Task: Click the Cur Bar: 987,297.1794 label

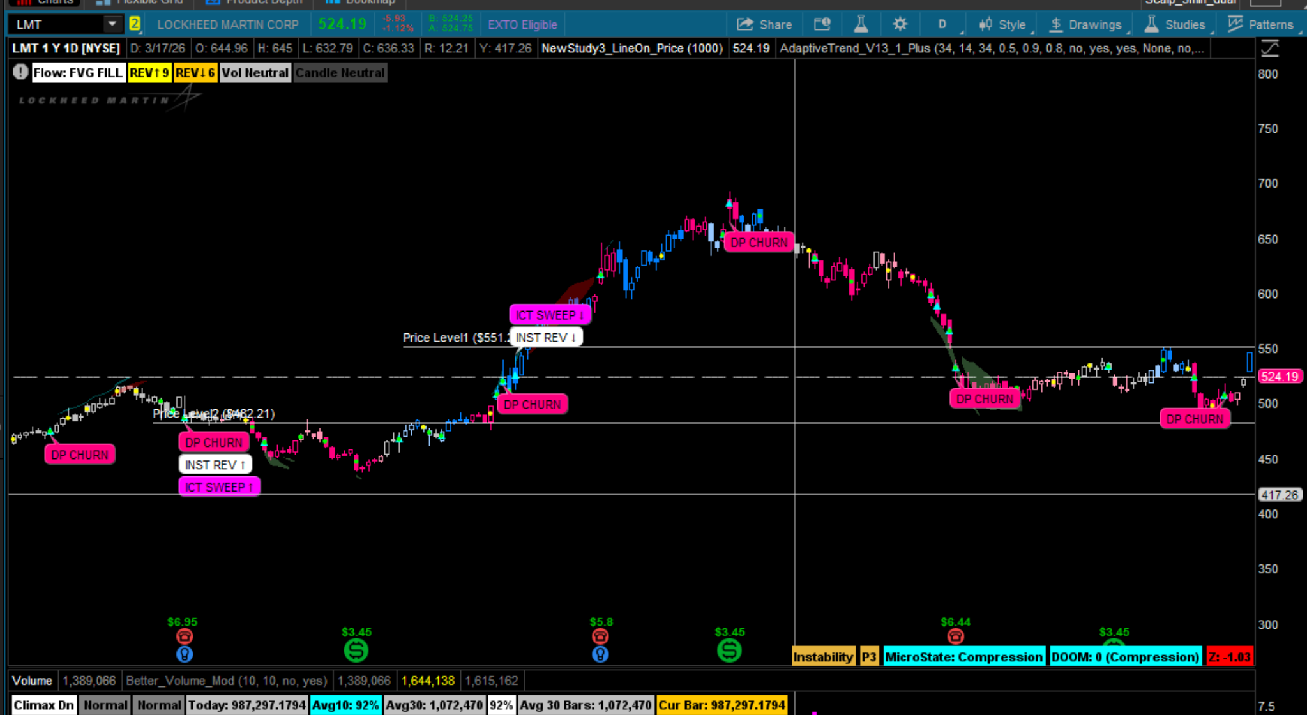Action: [721, 705]
